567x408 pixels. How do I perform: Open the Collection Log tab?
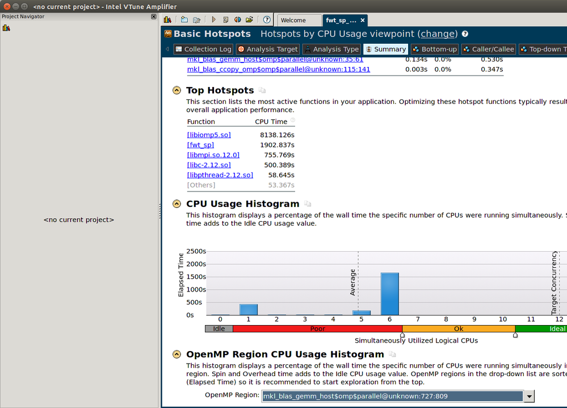click(x=203, y=49)
